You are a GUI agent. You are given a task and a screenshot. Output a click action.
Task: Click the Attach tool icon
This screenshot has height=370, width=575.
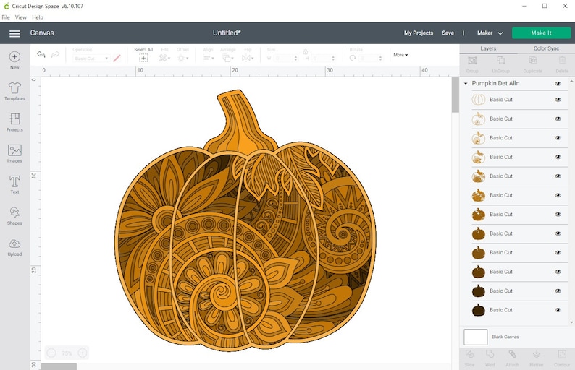click(512, 354)
